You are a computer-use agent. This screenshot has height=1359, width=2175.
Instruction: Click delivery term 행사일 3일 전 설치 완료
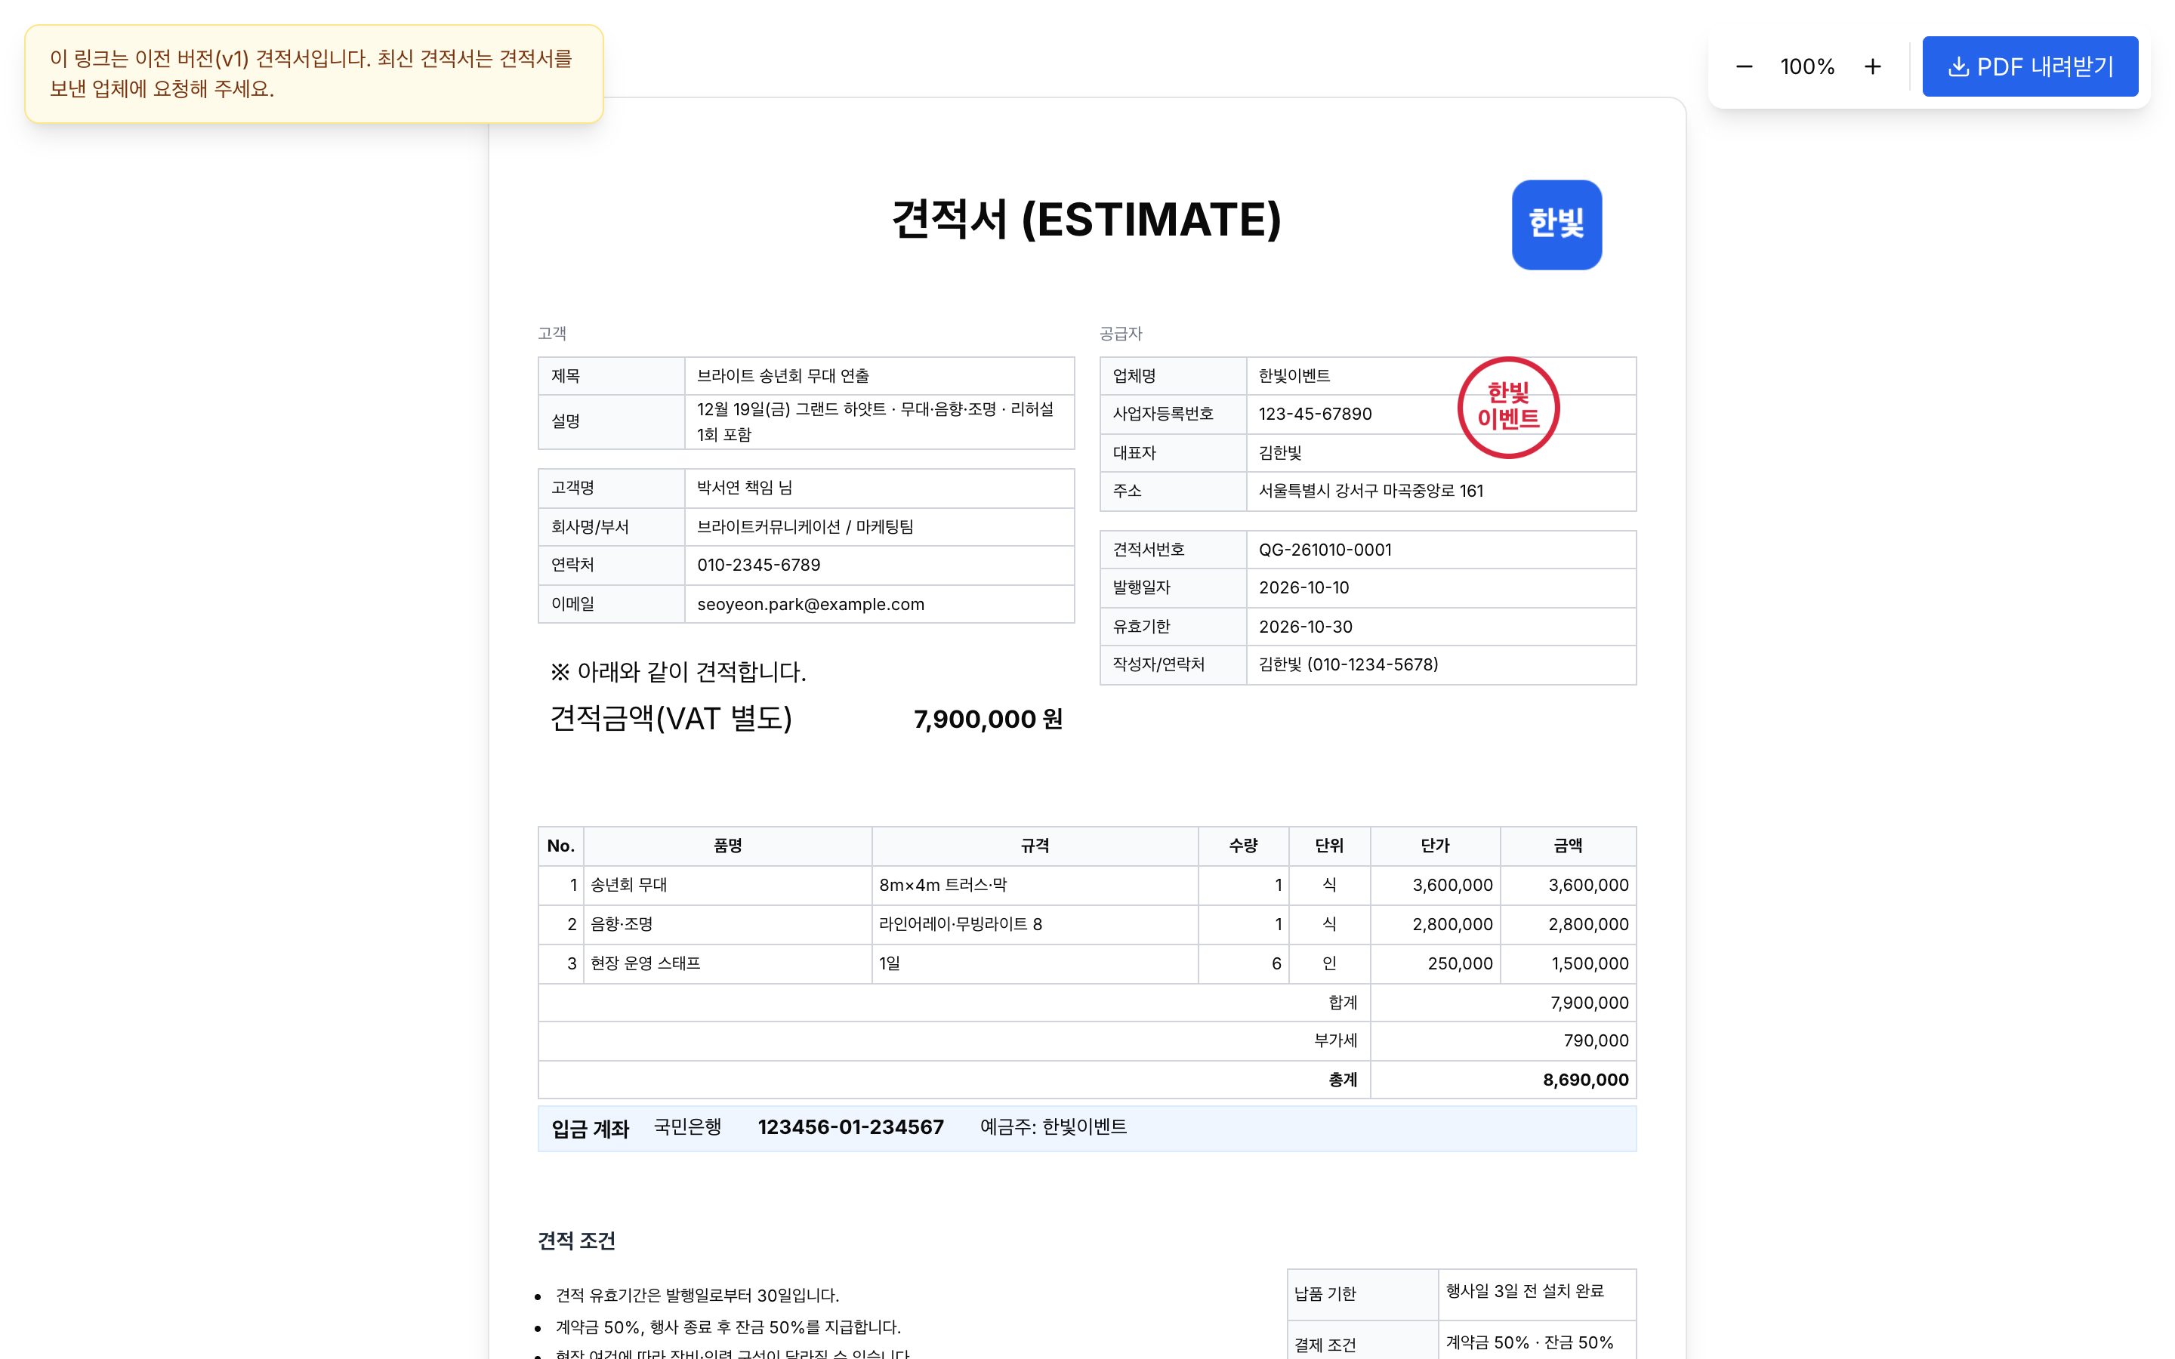coord(1524,1291)
